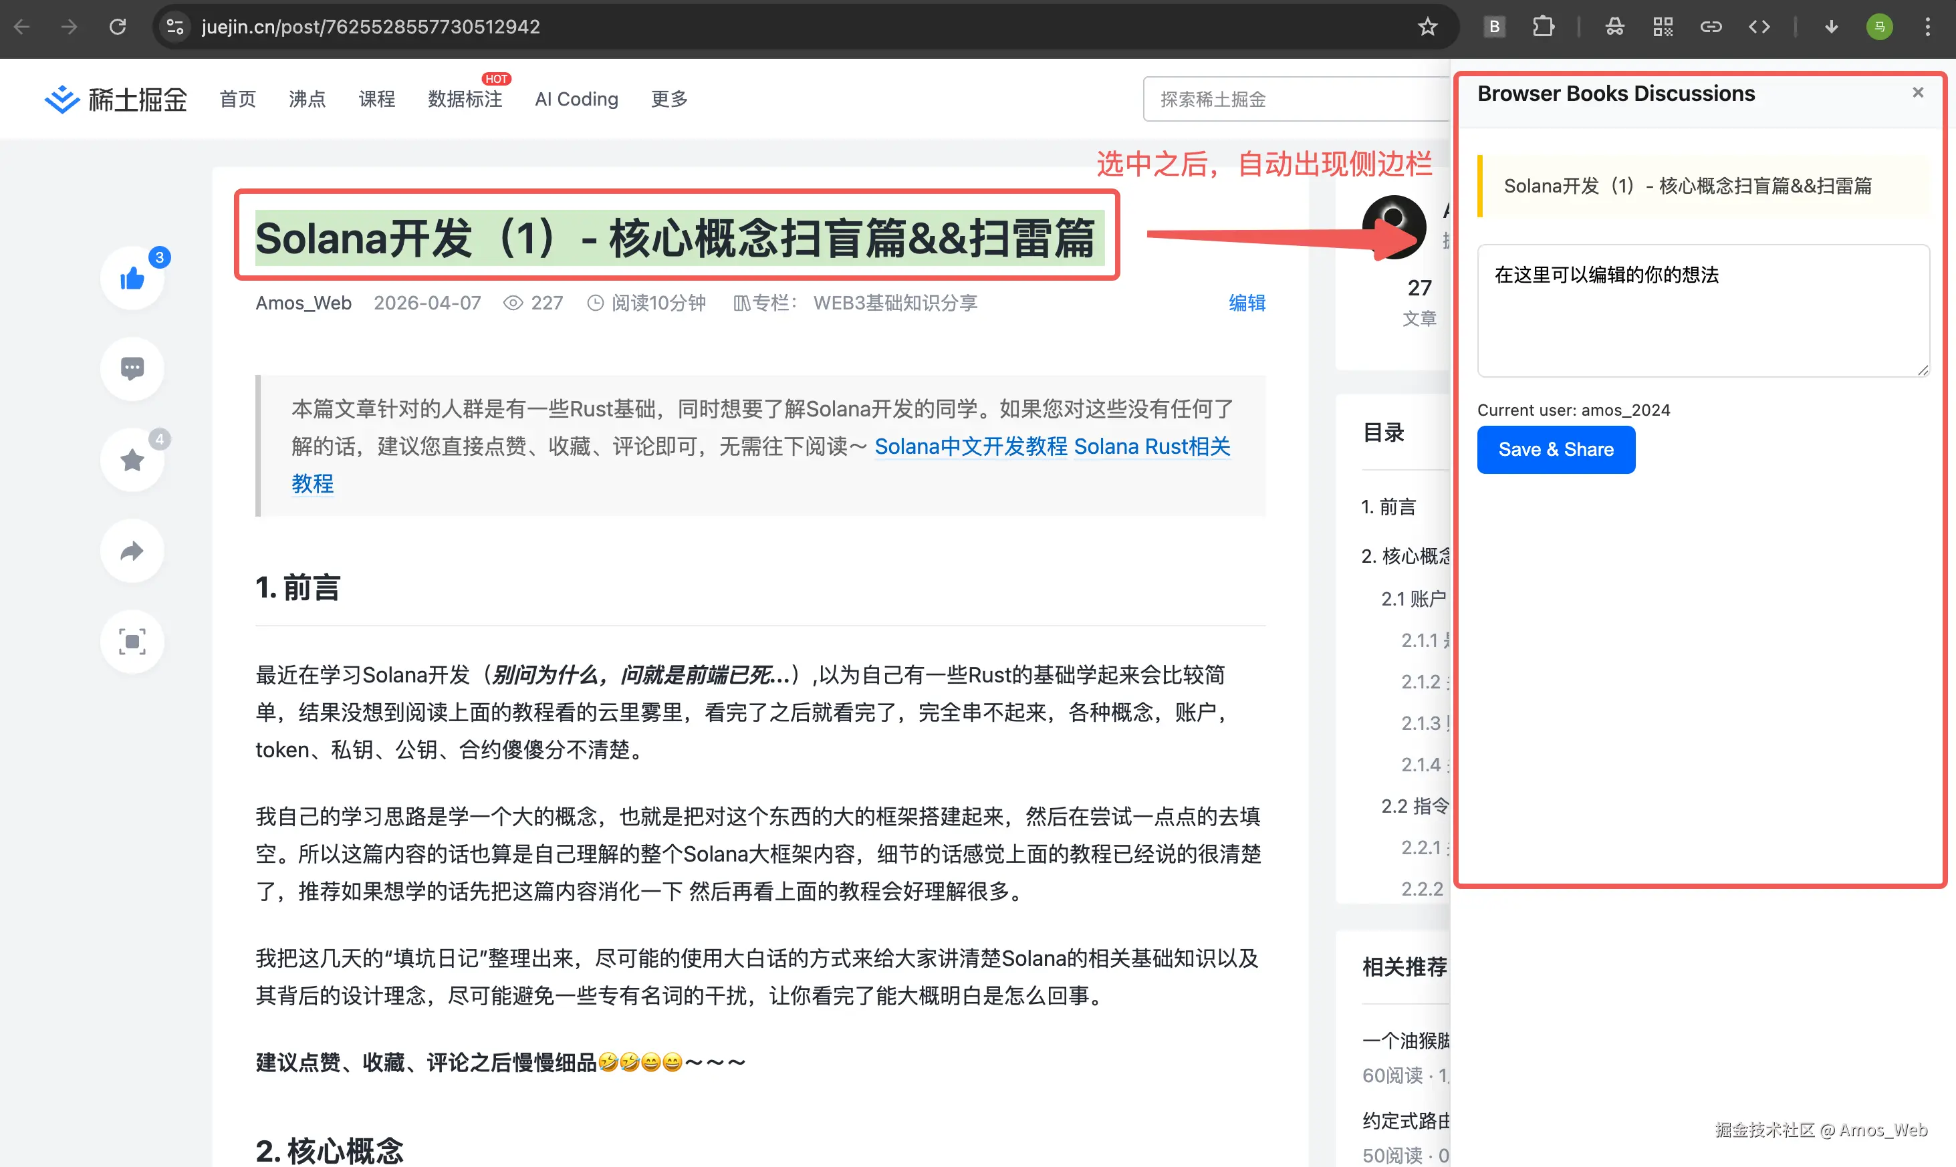Click the 编辑 link beside article meta
Viewport: 1956px width, 1167px height.
[1247, 303]
